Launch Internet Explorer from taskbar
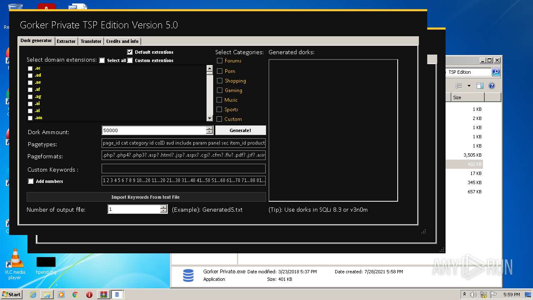Screen dimensions: 533x300 [x=33, y=295]
